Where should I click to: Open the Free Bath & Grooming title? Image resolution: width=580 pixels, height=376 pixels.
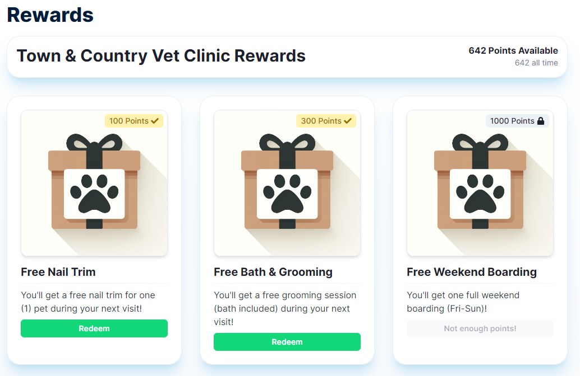[x=273, y=272]
